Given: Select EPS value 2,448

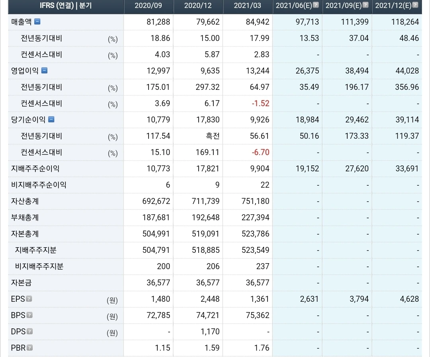Looking at the screenshot, I should pos(210,299).
